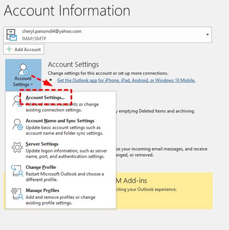Click the gear icon beside Server Settings

click(17, 147)
